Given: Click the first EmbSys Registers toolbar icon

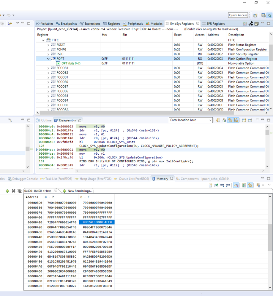Looking at the screenshot, I should pos(245,24).
